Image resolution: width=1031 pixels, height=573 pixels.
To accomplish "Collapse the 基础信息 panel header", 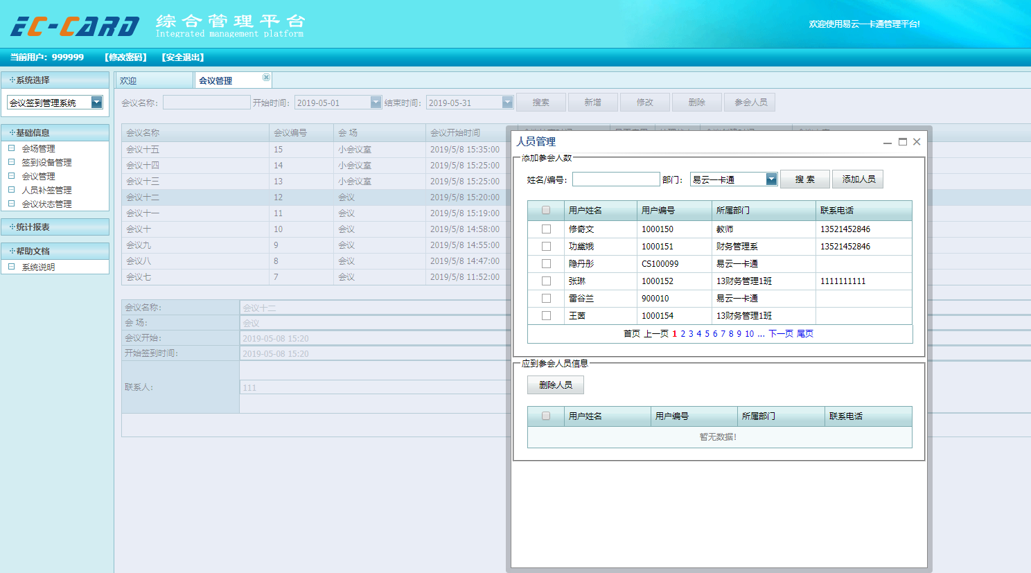I will tap(55, 132).
